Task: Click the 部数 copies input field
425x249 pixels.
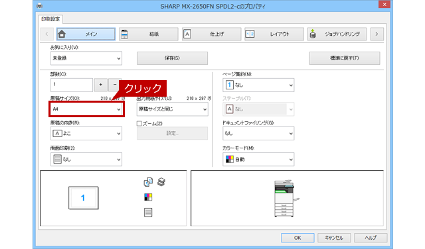Action: pyautogui.click(x=72, y=85)
